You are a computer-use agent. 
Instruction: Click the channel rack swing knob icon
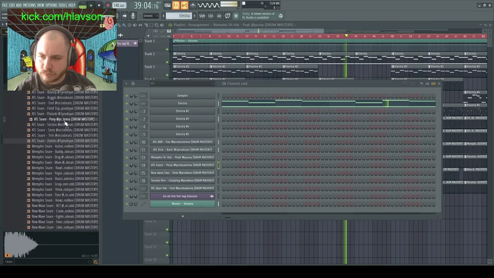point(133,83)
